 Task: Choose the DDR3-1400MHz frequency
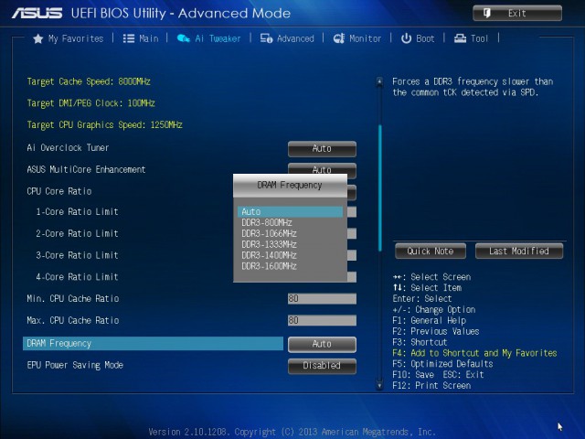(269, 255)
